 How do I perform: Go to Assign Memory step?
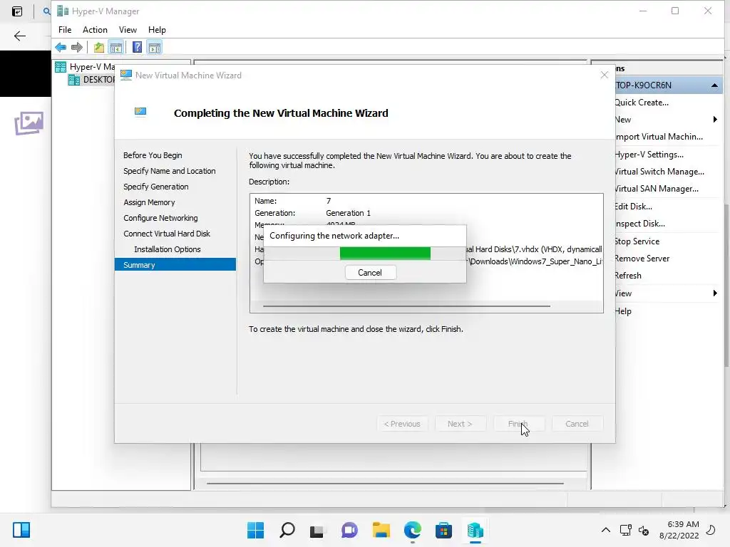tap(149, 202)
